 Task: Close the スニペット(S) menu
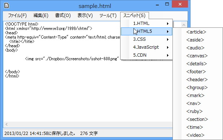click(x=134, y=16)
